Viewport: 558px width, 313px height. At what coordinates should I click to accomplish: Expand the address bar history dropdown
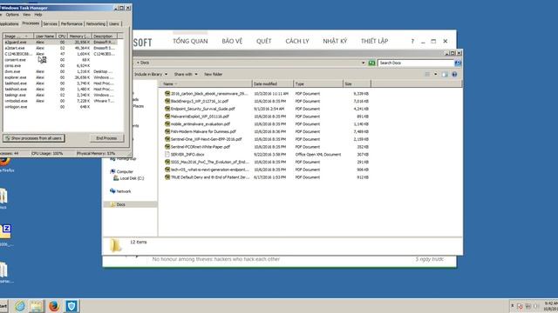pyautogui.click(x=363, y=63)
